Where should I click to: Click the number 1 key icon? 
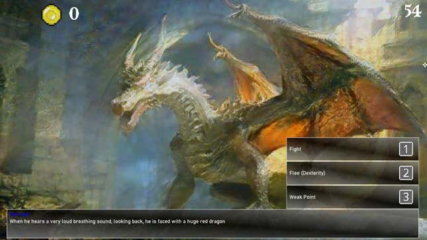(x=406, y=149)
